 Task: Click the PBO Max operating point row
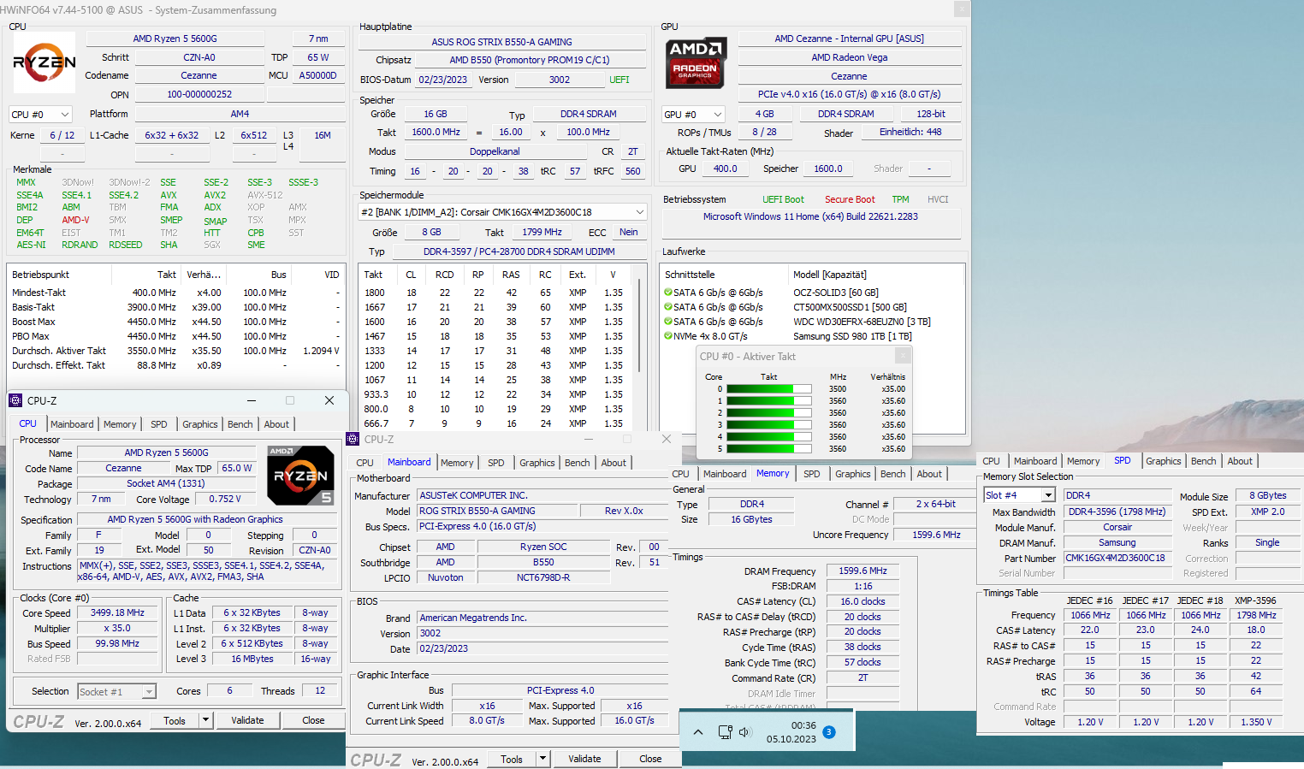tap(175, 336)
